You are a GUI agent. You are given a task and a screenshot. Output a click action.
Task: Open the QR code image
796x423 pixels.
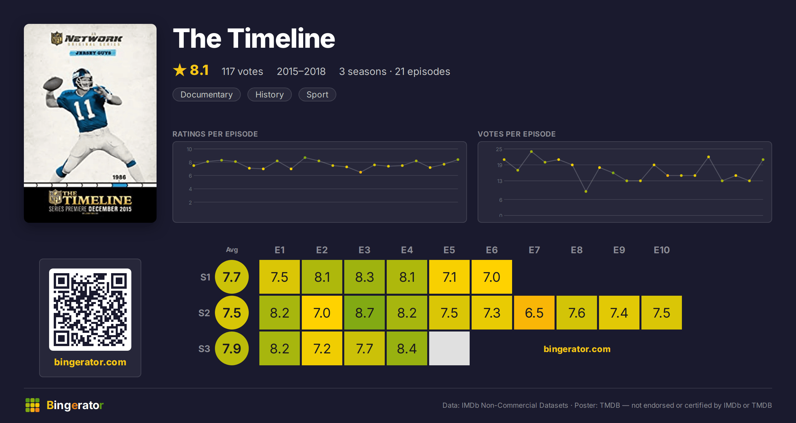click(x=90, y=310)
